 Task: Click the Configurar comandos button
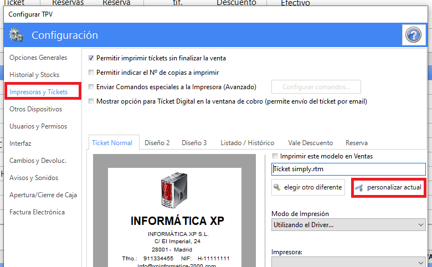point(316,87)
